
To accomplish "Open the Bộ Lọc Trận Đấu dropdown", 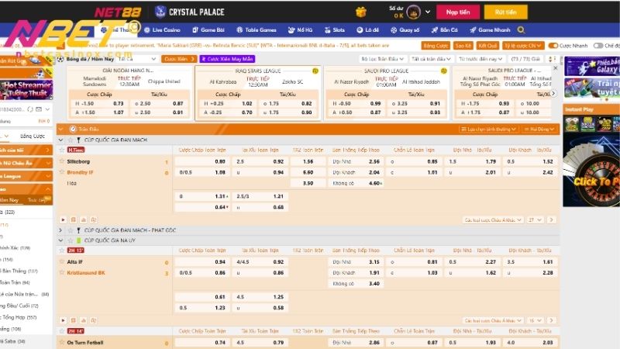I will (382, 59).
